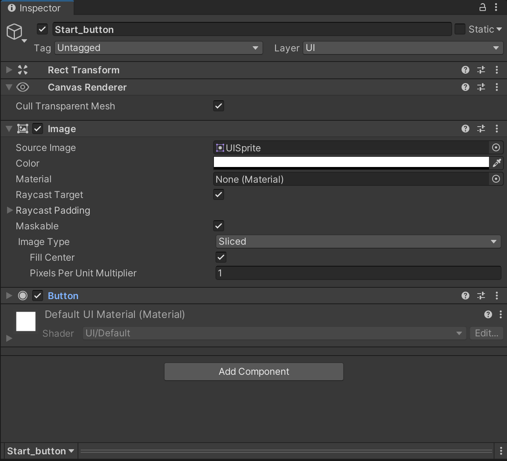The width and height of the screenshot is (507, 461).
Task: Click Edit to modify the UI/Default shader
Action: (486, 333)
